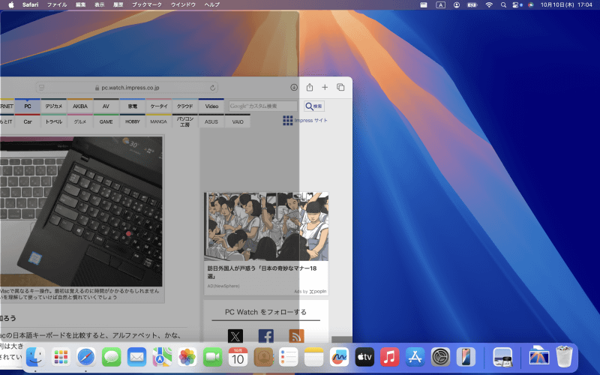The width and height of the screenshot is (600, 375).
Task: Select the PC category tab
Action: tap(28, 106)
